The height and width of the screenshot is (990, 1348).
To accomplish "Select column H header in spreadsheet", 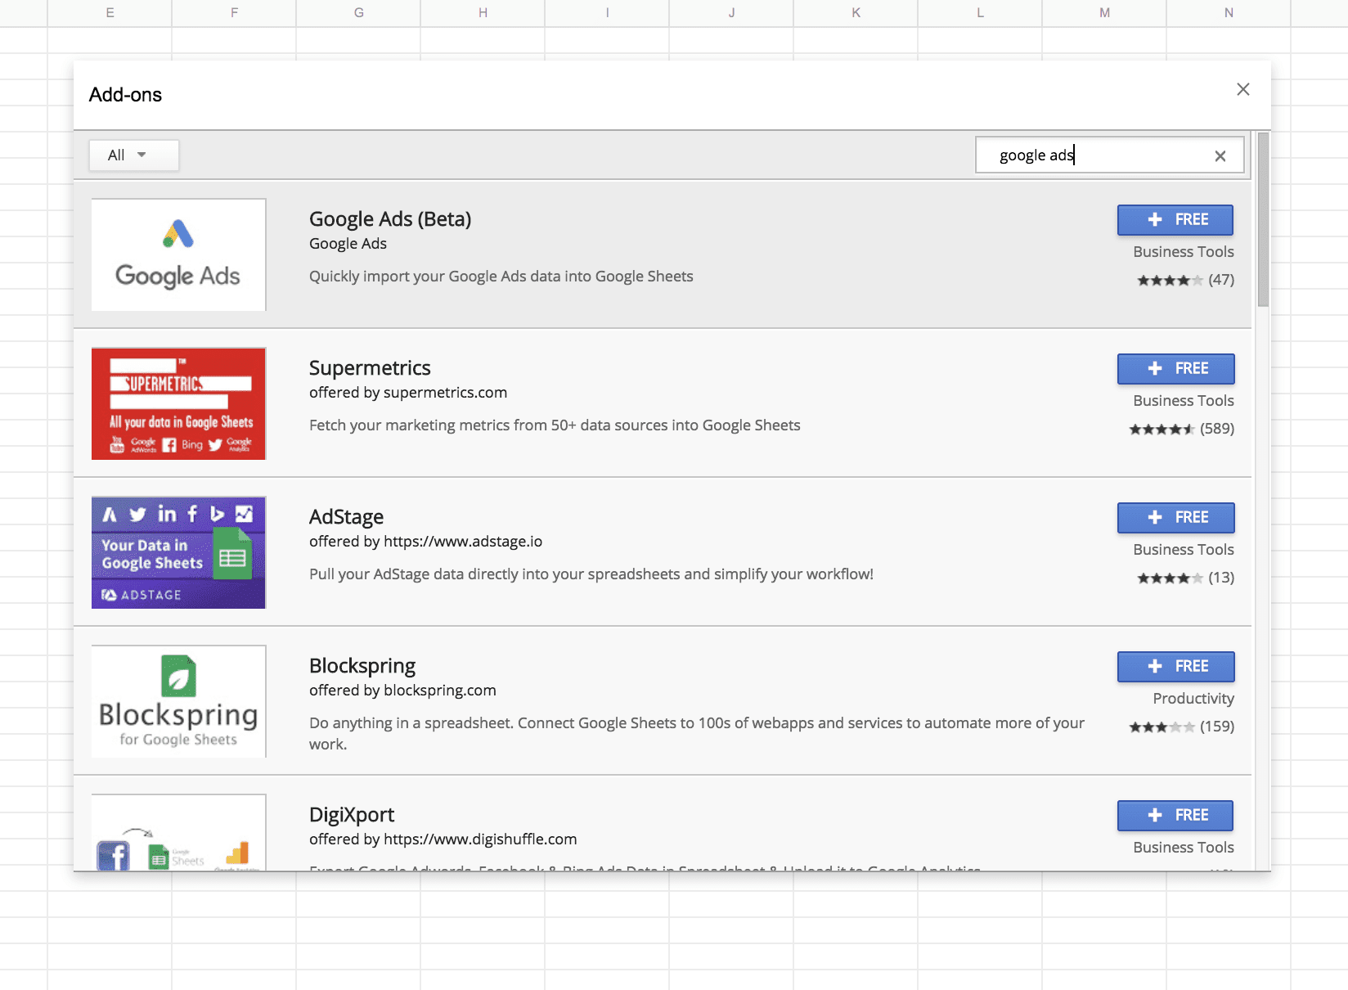I will coord(483,13).
